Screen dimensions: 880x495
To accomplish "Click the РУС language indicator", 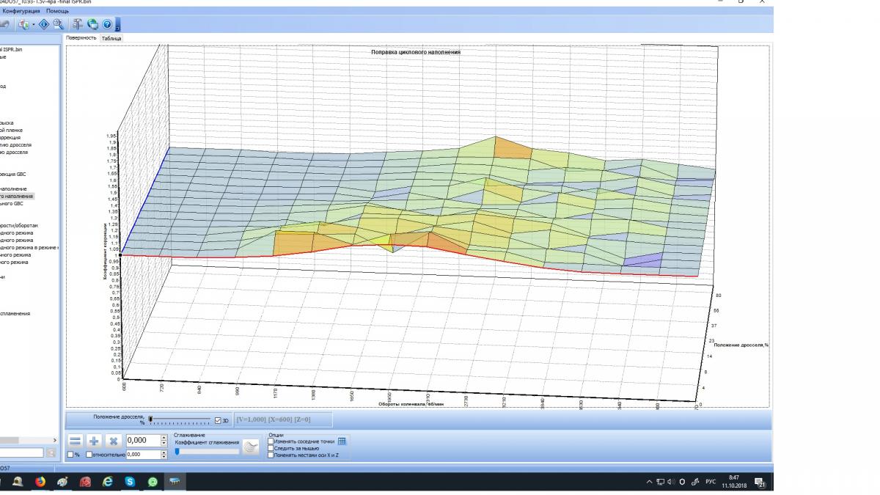I will point(711,482).
